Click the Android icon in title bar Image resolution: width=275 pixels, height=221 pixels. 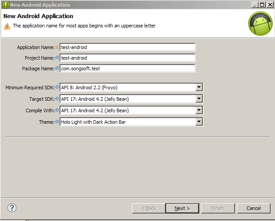(x=6, y=5)
